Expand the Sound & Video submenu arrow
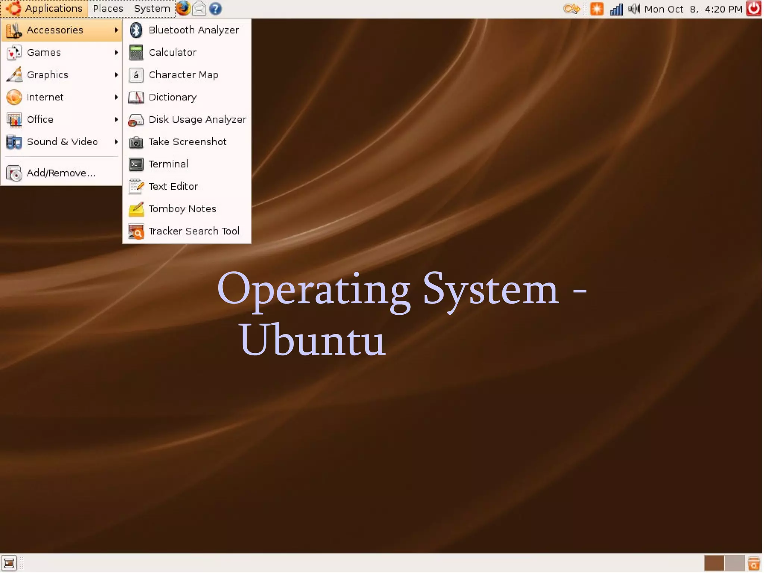The height and width of the screenshot is (573, 764). pyautogui.click(x=116, y=142)
